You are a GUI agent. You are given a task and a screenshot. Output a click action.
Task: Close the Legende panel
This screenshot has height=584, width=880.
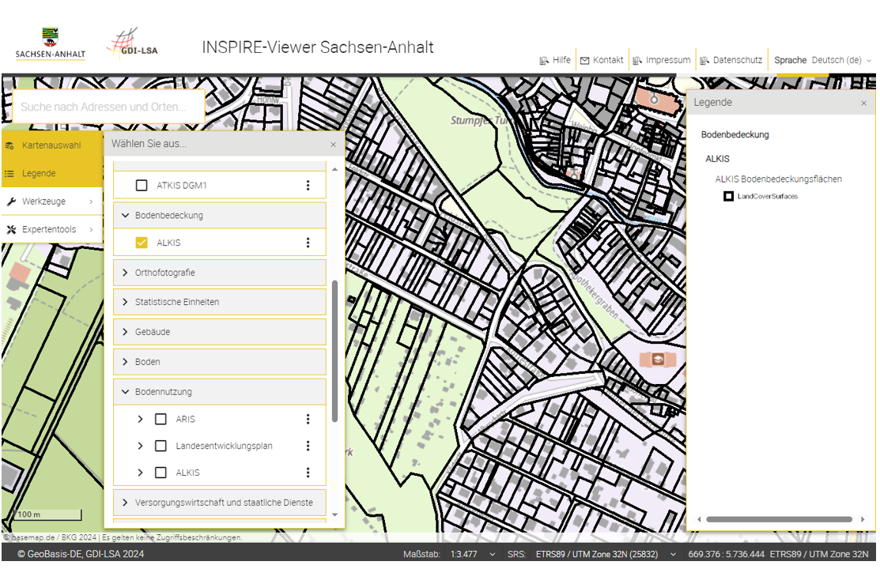[x=863, y=104]
